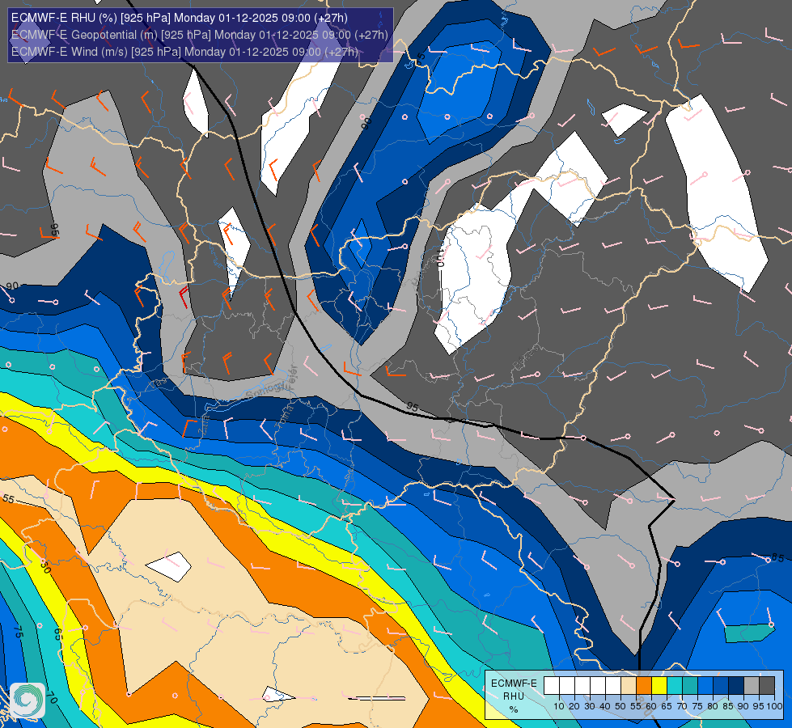Click the swirl logo icon
792x728 pixels.
click(28, 700)
